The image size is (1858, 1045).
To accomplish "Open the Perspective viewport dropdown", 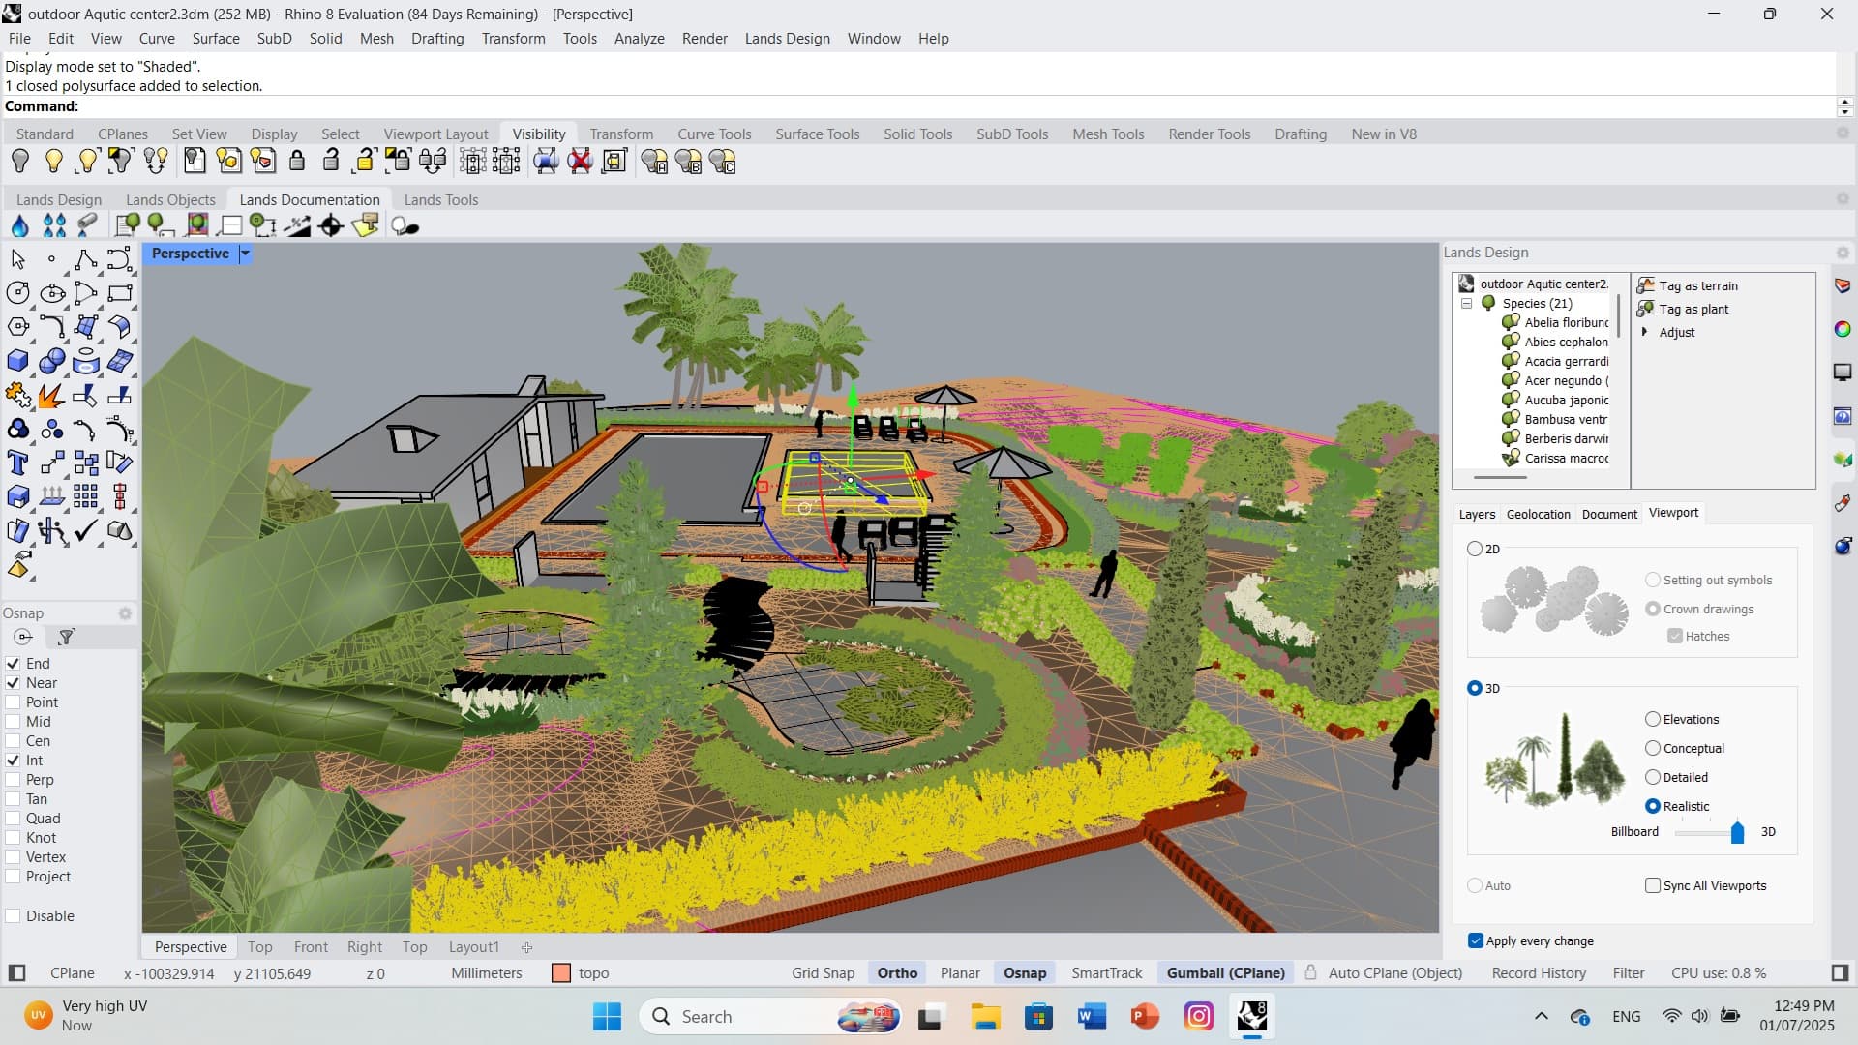I will coord(245,254).
